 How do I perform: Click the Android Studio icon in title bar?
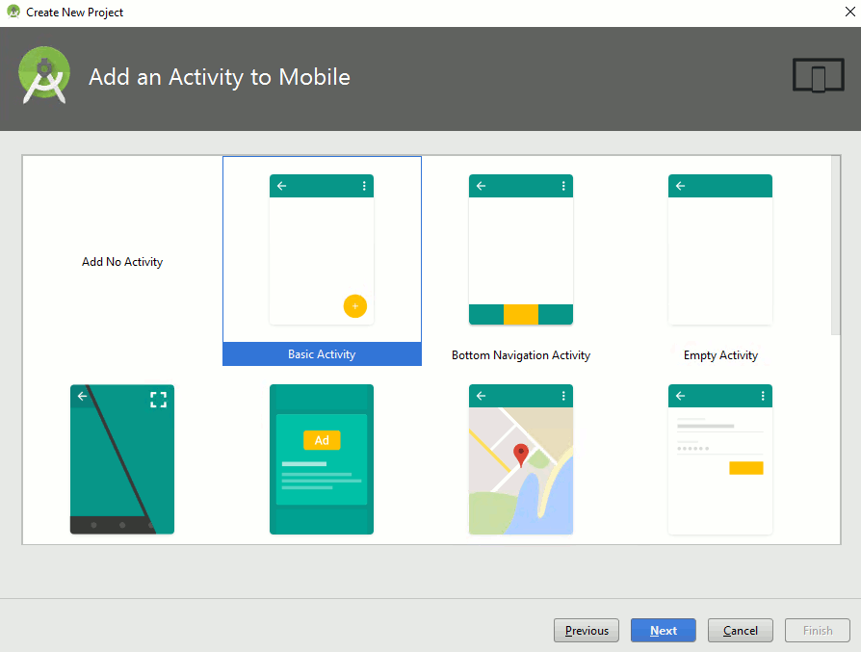pos(13,12)
